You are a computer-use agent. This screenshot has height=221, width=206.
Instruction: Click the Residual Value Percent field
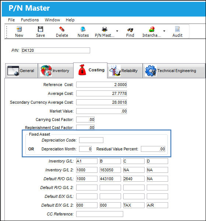coord(153,149)
